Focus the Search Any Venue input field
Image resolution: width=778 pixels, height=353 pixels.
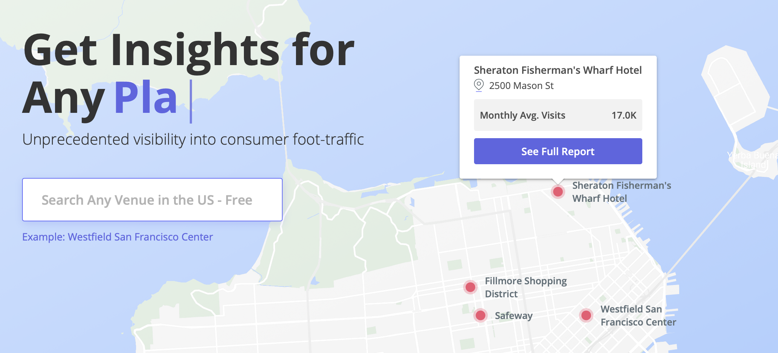coord(152,200)
